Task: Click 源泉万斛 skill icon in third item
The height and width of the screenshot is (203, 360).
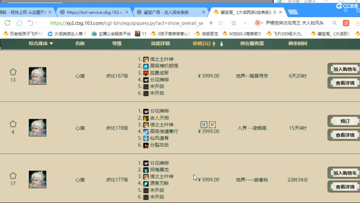Action: coord(146,183)
